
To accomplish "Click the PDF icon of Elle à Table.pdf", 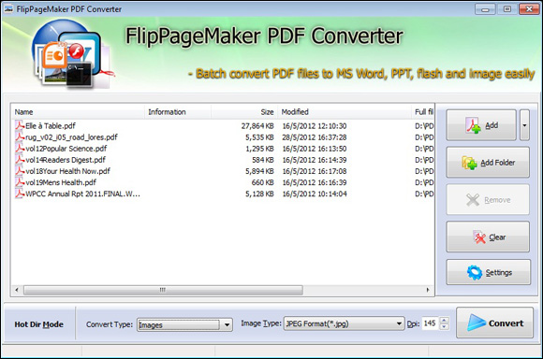I will [x=20, y=125].
